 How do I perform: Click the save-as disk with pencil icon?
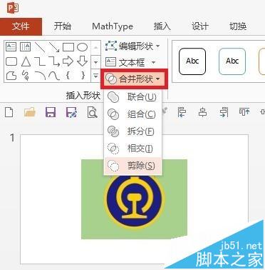tap(71, 112)
